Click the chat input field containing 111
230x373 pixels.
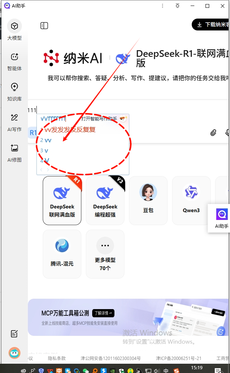(129, 110)
